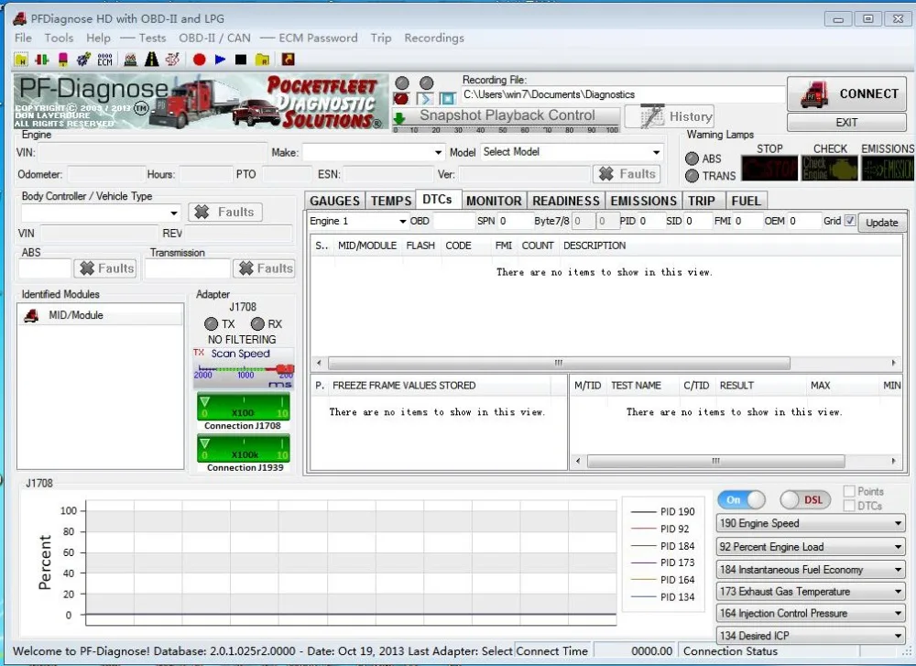The image size is (916, 666).
Task: Click the road toolbar icon
Action: pos(151,60)
